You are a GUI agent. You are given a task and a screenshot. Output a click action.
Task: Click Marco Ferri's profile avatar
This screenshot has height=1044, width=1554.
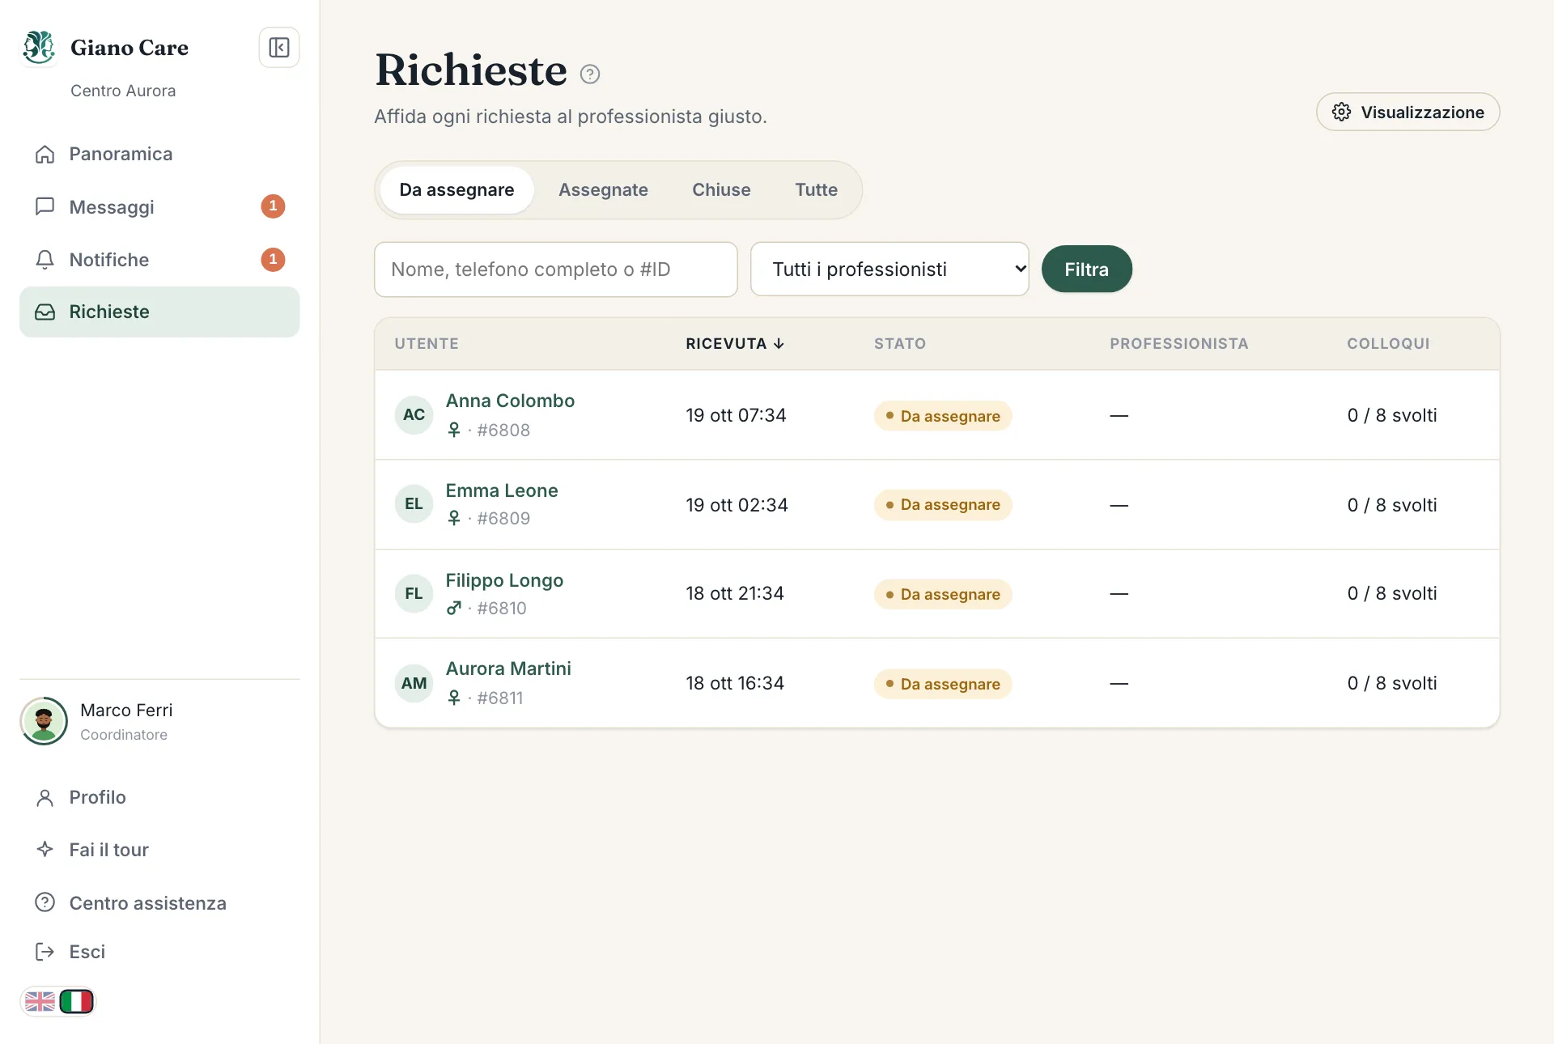(44, 720)
